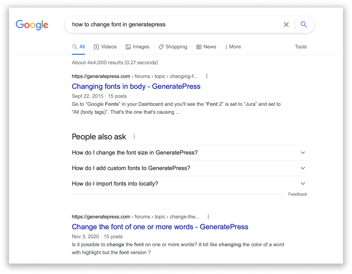The image size is (352, 274).
Task: Open the Shopping results tab
Action: click(x=173, y=47)
